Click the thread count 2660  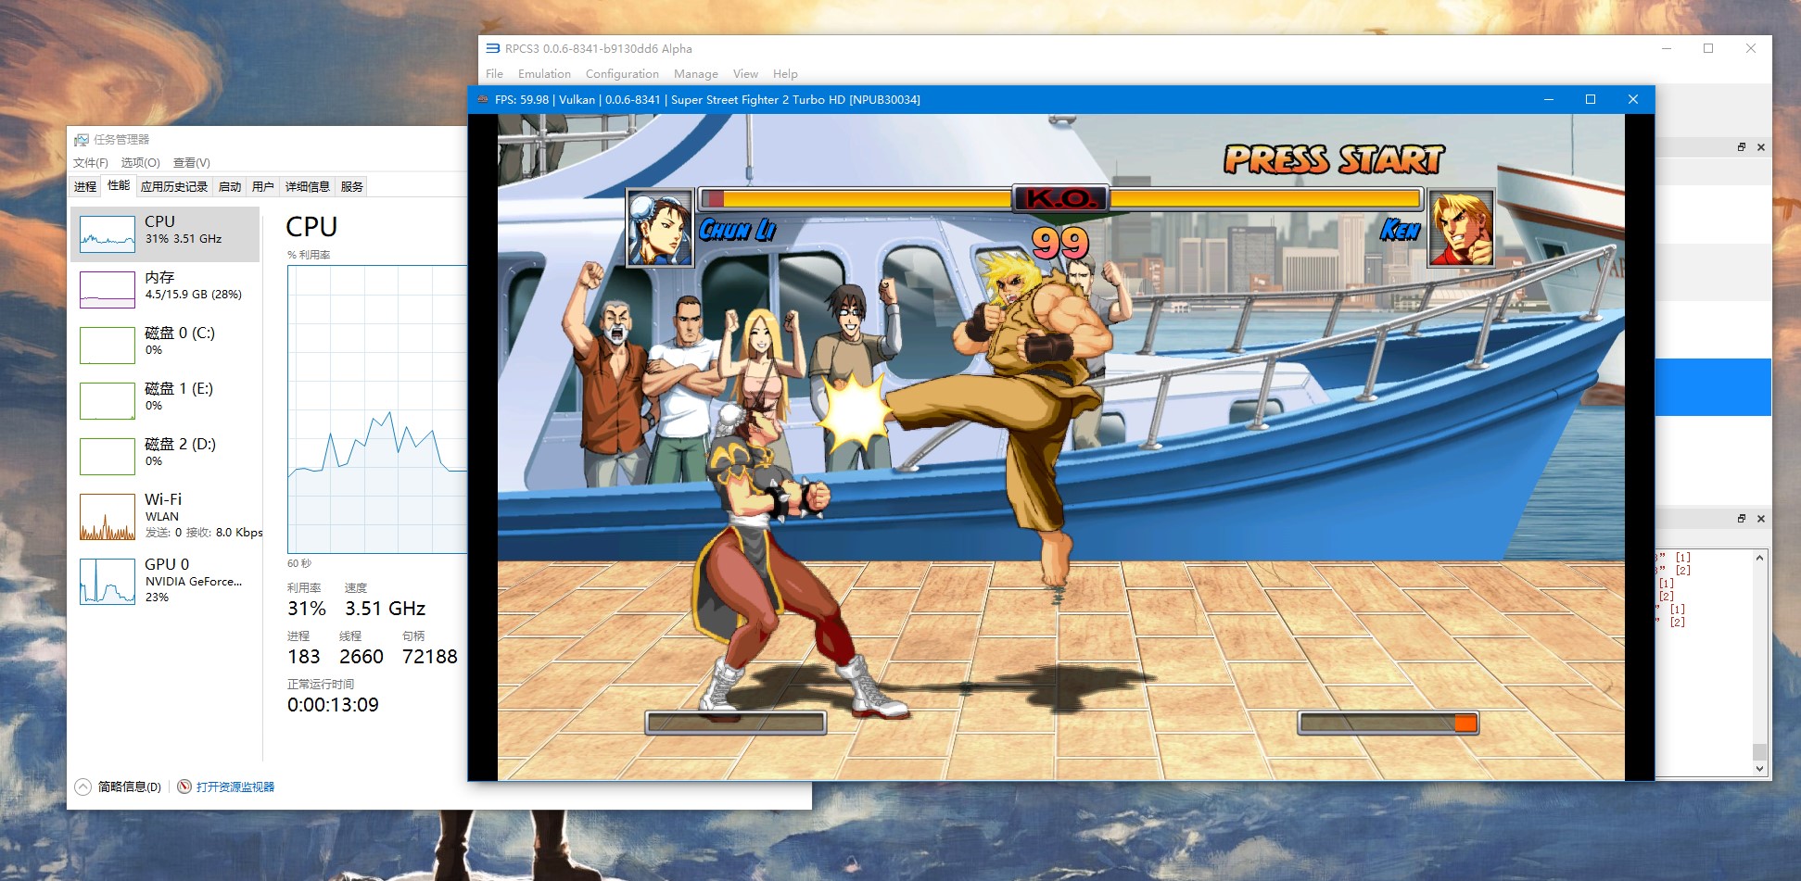coord(361,657)
